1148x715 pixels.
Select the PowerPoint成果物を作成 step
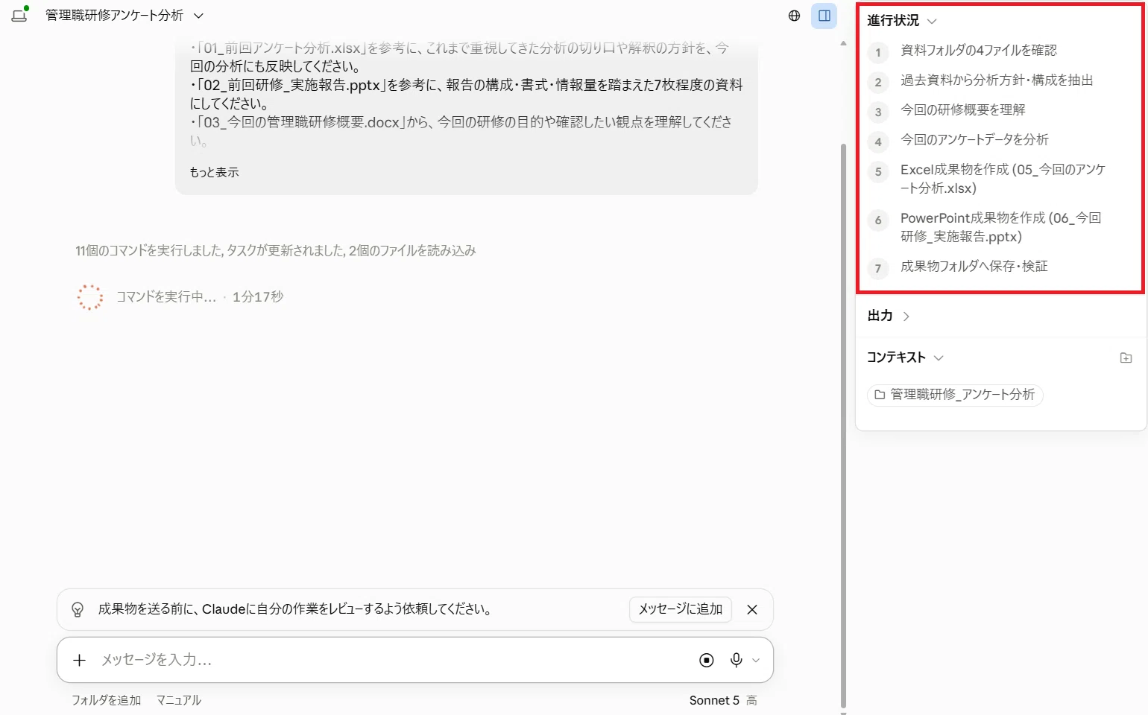[x=1000, y=227]
